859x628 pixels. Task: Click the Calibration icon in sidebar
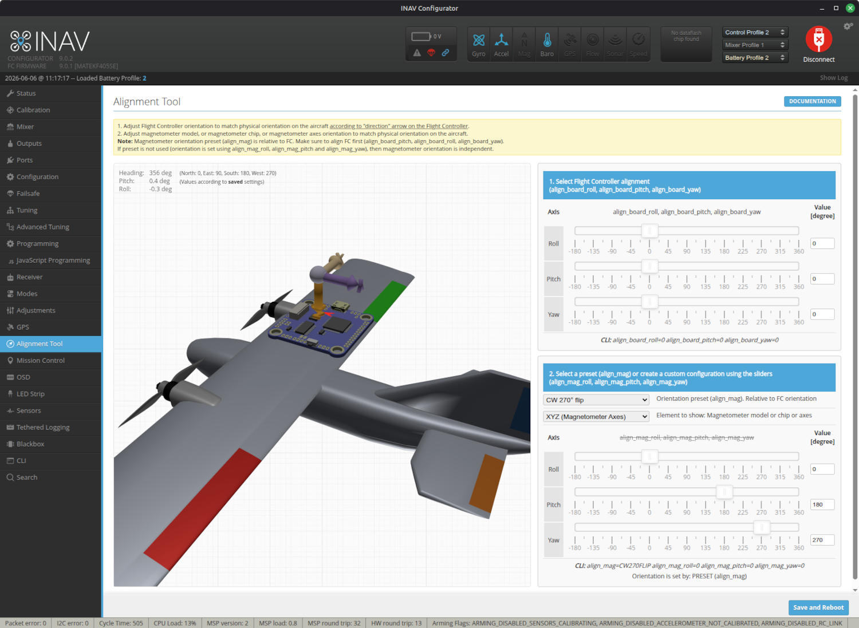pyautogui.click(x=10, y=110)
